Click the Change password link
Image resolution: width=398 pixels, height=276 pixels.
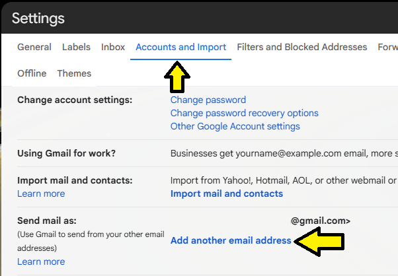tap(208, 100)
